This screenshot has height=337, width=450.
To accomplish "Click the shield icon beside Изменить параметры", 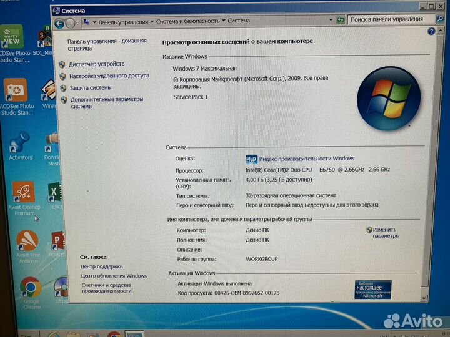I will coord(369,230).
